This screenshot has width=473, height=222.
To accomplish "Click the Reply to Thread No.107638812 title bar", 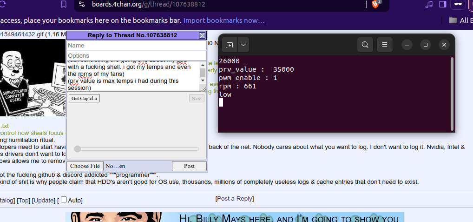I will [x=132, y=35].
